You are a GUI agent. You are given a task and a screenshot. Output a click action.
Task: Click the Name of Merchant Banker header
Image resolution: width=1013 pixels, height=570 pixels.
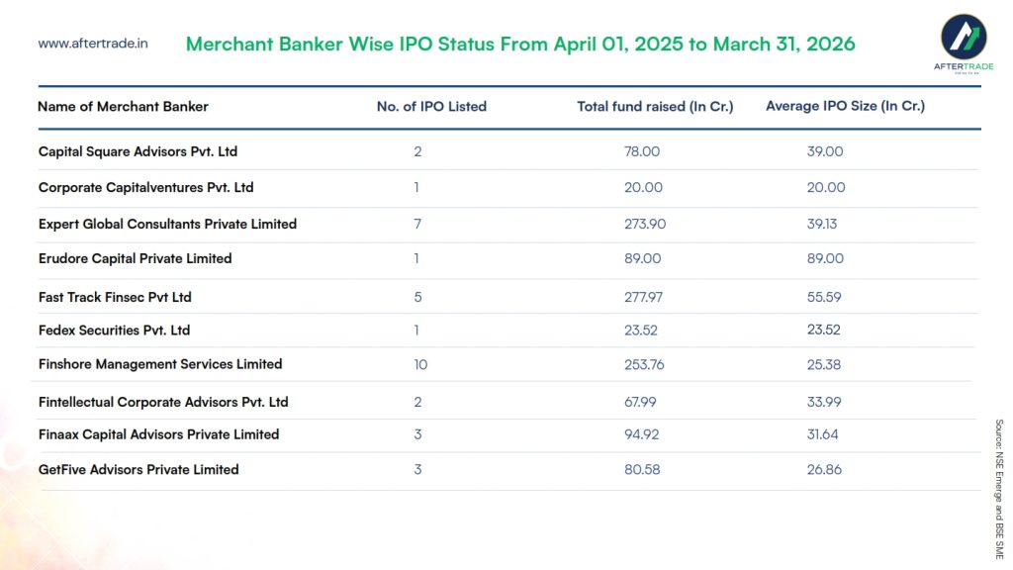coord(123,107)
